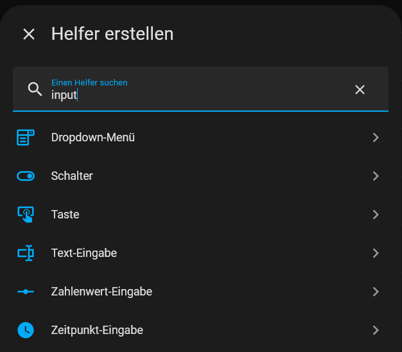Select the Dropdown-Menü list entry

201,137
